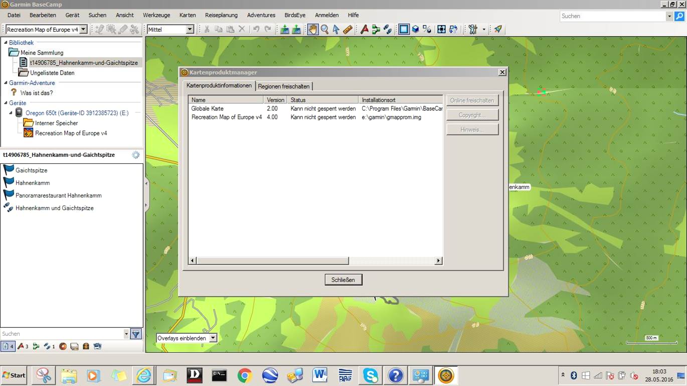This screenshot has width=687, height=386.
Task: Expand the Overlays einblenden dropdown
Action: click(213, 338)
